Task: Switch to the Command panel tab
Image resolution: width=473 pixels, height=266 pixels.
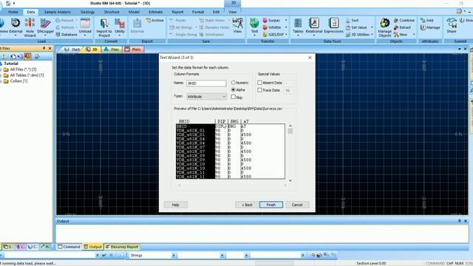Action: 69,247
